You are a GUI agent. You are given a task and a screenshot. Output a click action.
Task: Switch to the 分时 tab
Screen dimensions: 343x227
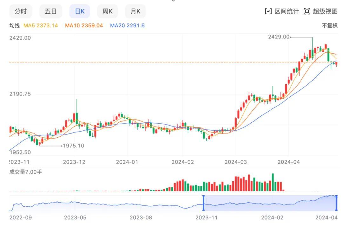(x=21, y=11)
